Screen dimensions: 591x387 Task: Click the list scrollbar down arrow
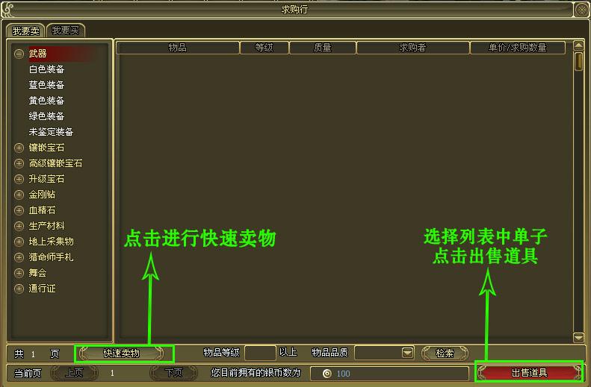click(578, 337)
